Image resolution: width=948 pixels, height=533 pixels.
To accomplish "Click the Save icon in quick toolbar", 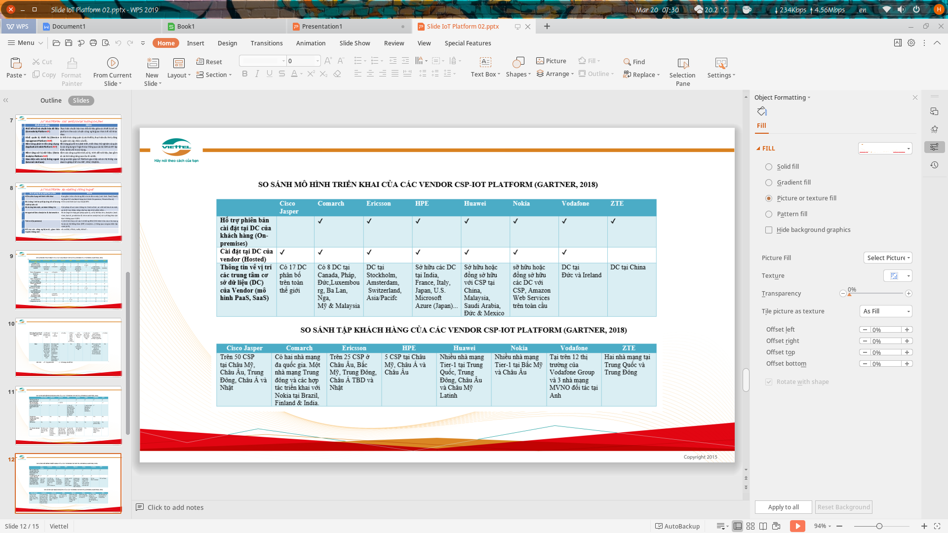I will 69,43.
